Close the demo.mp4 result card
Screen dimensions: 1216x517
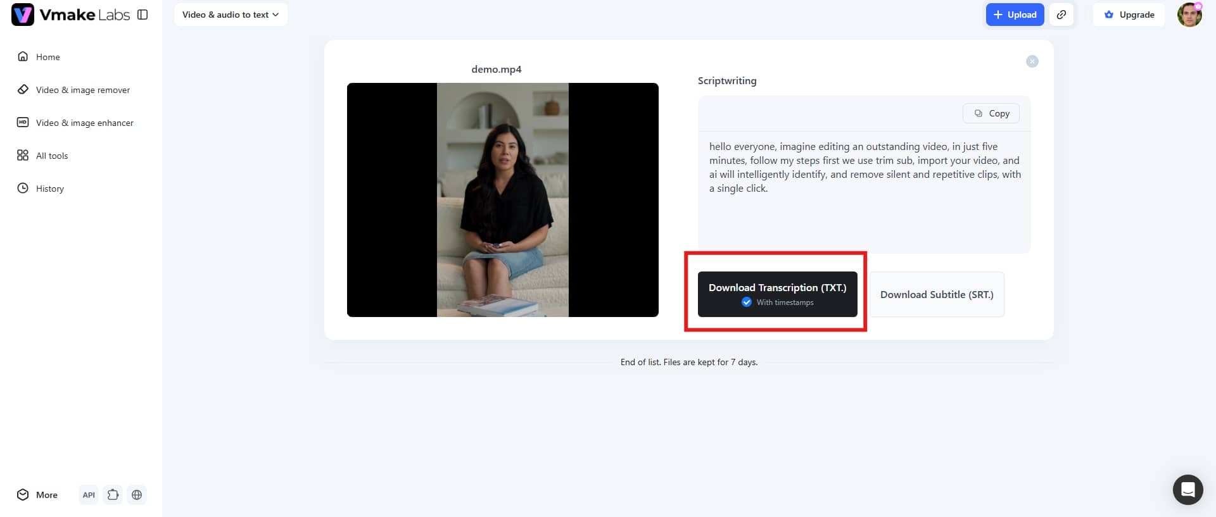[1032, 61]
